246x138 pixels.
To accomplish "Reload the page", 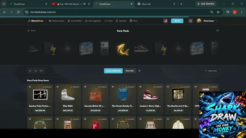I will click(18, 12).
